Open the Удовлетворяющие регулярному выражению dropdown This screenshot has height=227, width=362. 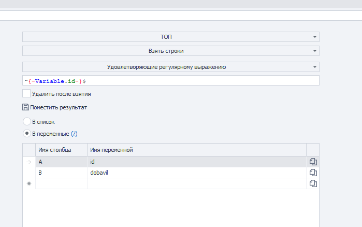point(170,67)
